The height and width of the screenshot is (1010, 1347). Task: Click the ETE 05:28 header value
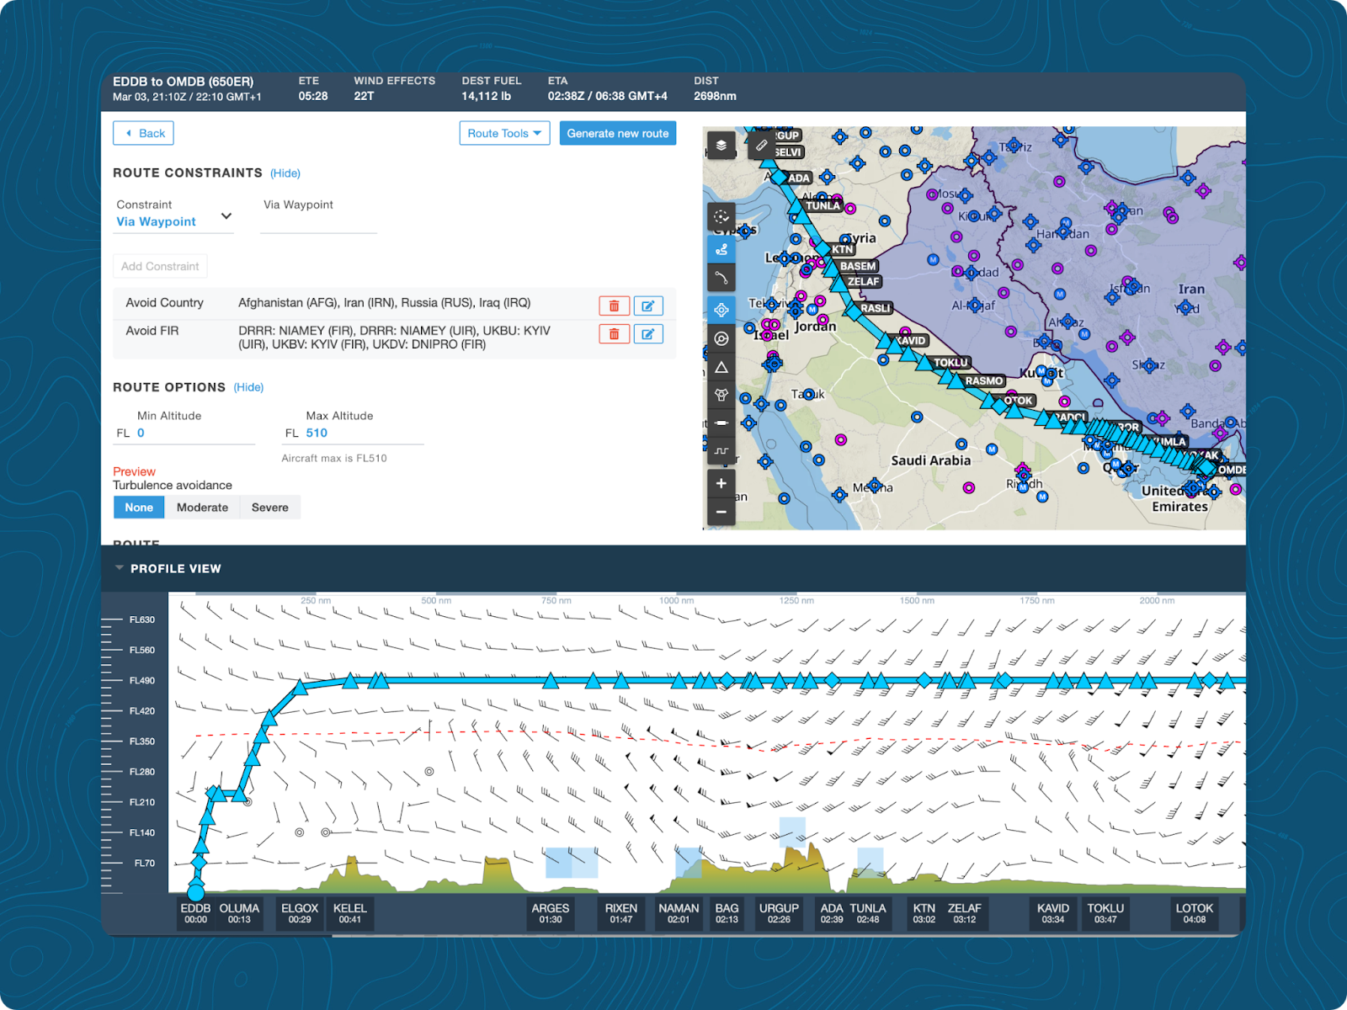[313, 96]
